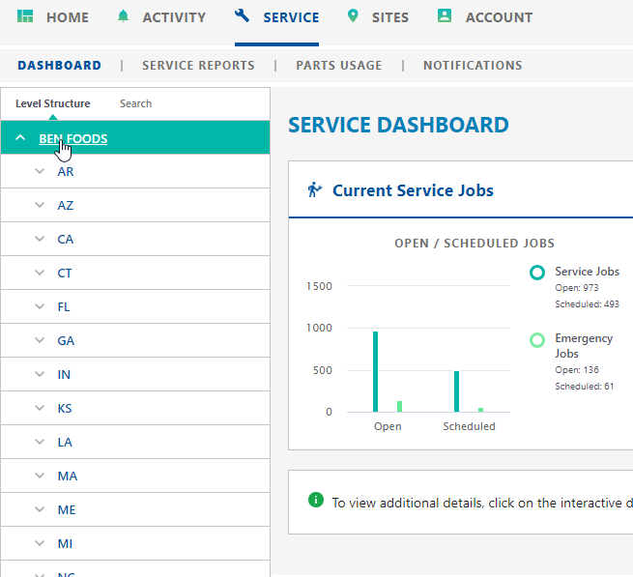The image size is (633, 577).
Task: Open the Notifications submenu tab
Action: click(x=472, y=66)
